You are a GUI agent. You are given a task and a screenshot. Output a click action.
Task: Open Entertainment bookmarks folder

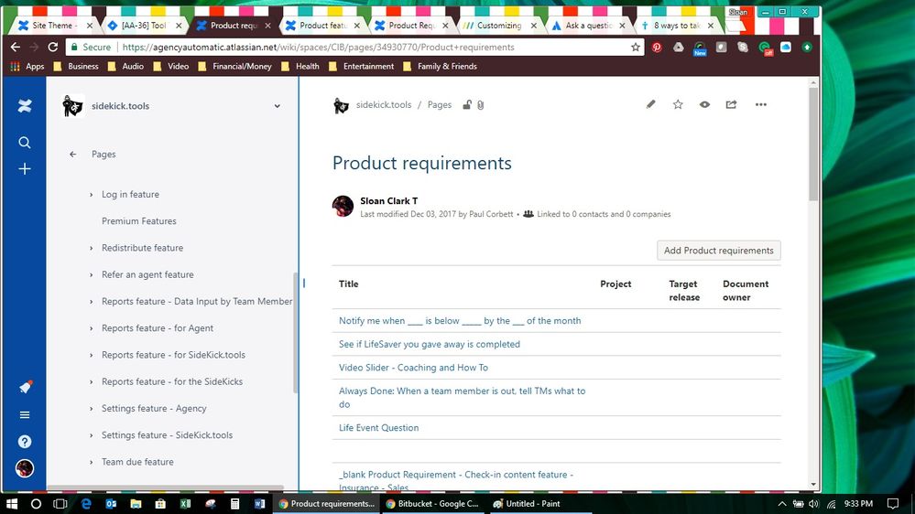[362, 67]
